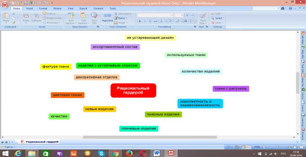Select the central Рациональный гардероб topic
The width and height of the screenshot is (306, 157).
tap(133, 90)
